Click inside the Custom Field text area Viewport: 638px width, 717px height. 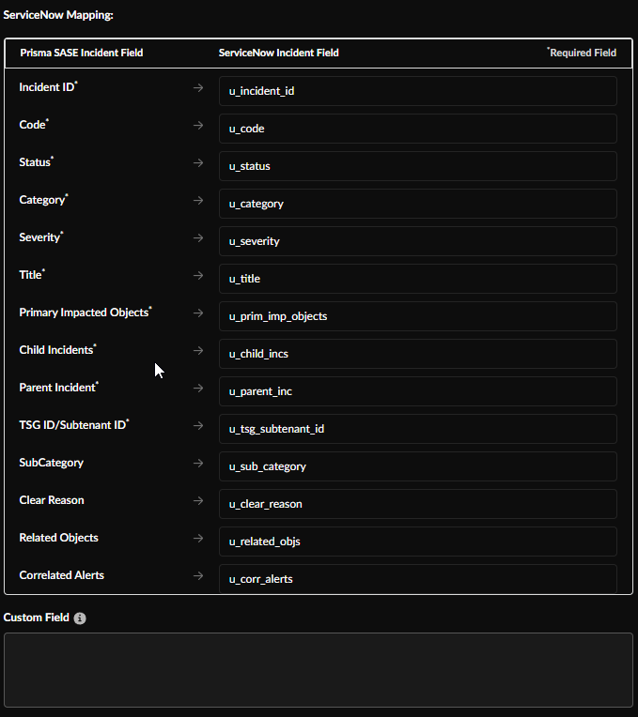[318, 669]
